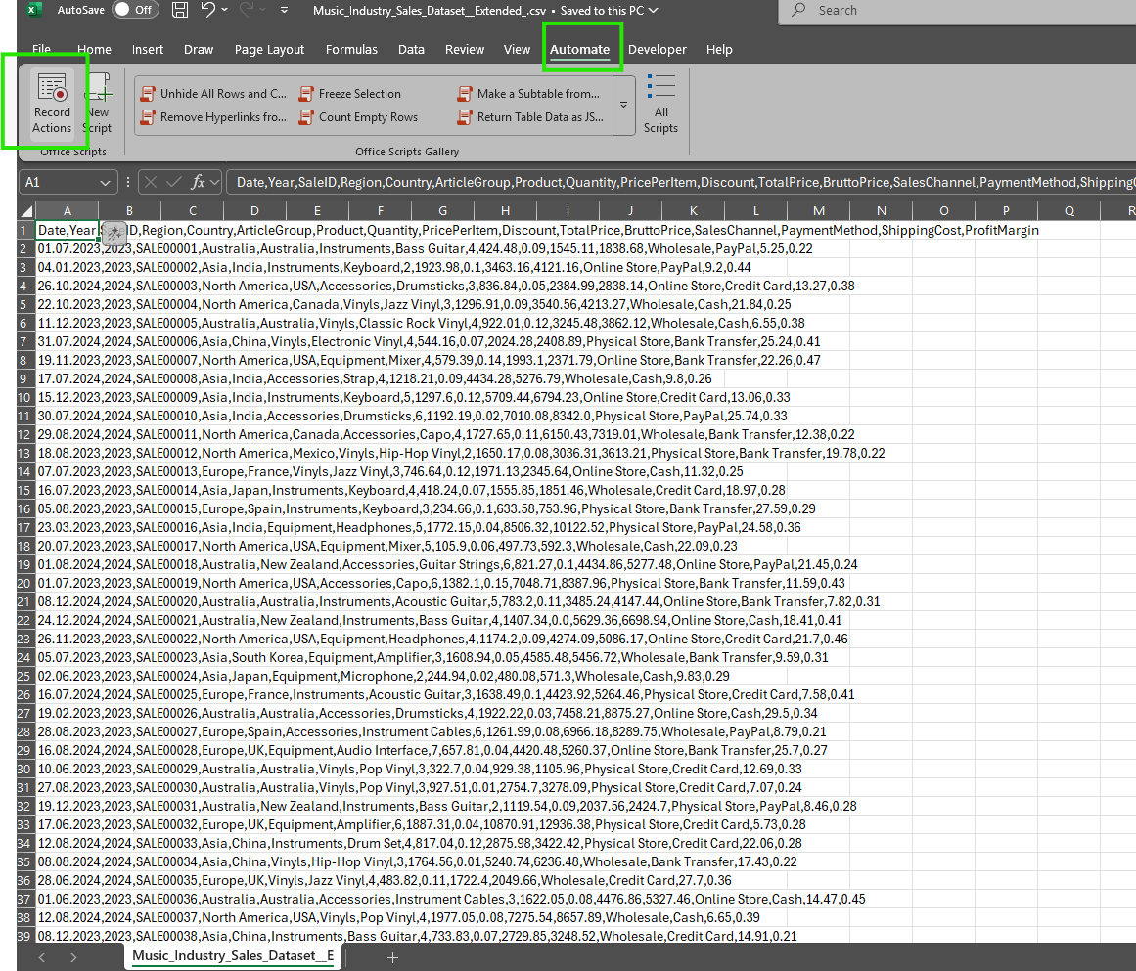Viewport: 1136px width, 971px height.
Task: Click the row containing SALE00010 Drumsticks
Action: (412, 417)
